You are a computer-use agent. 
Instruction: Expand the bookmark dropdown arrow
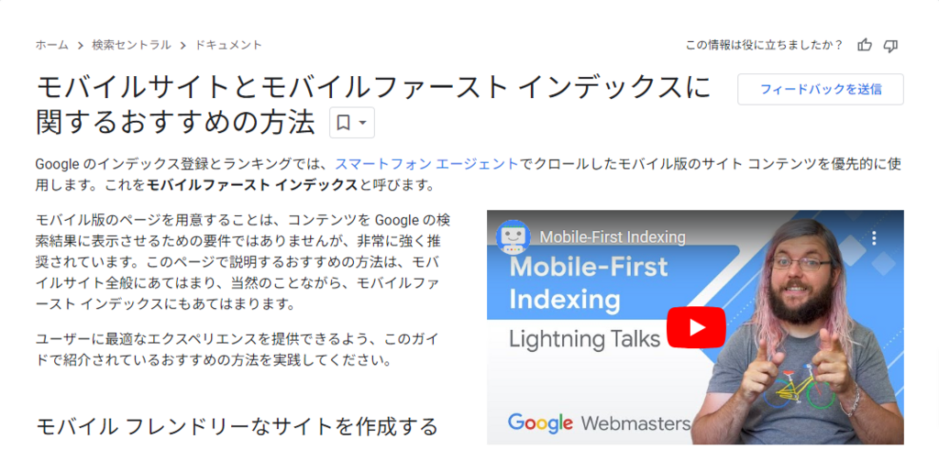click(363, 123)
